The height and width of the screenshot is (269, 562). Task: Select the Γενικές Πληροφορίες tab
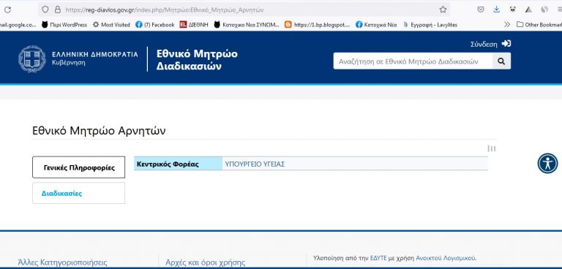[79, 167]
